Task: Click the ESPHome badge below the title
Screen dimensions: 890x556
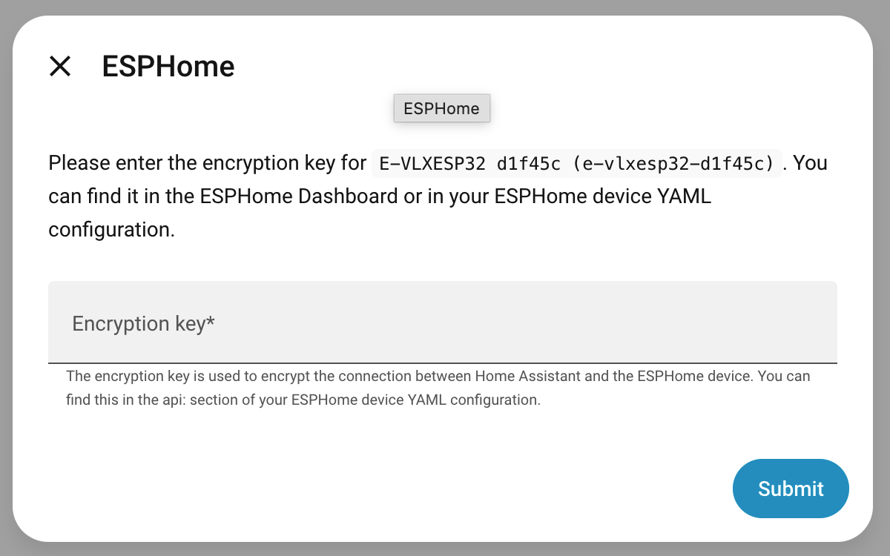Action: (x=441, y=108)
